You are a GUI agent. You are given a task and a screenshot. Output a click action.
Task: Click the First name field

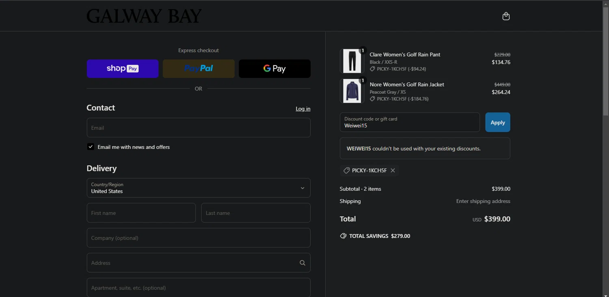coord(141,213)
